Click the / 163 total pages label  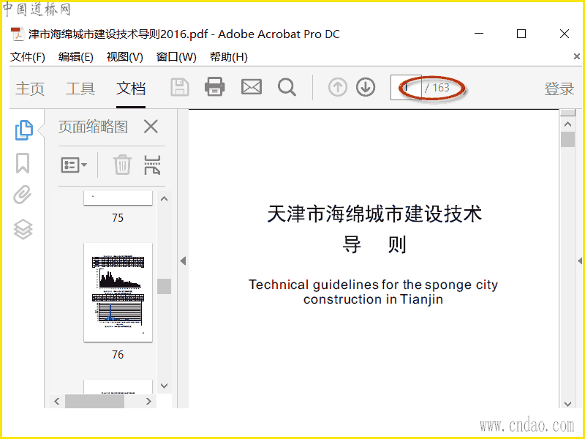pyautogui.click(x=437, y=88)
